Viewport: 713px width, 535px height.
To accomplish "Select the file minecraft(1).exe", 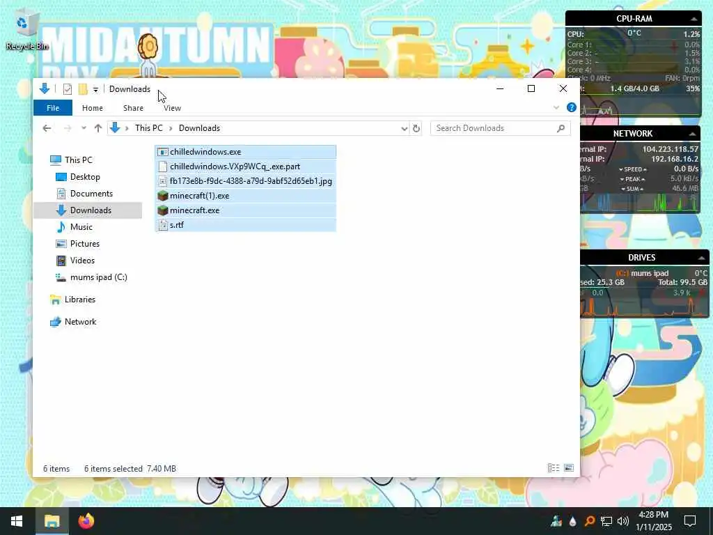I will (x=246, y=196).
